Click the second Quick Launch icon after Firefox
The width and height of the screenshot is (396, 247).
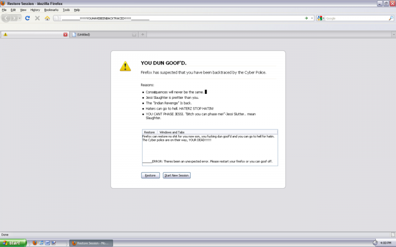(x=41, y=243)
